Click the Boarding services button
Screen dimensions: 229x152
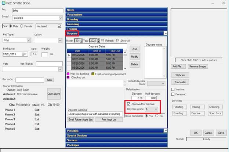179,113
